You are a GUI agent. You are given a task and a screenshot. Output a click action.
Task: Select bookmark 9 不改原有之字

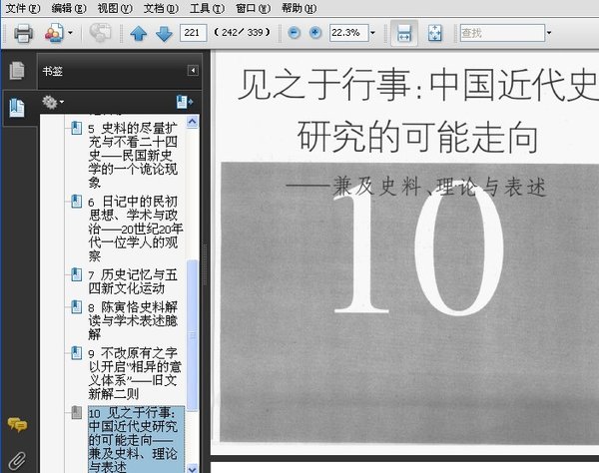135,373
